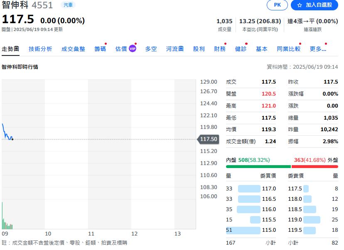Click the ask volume 25 cell
This screenshot has height=250, width=344.
pyautogui.click(x=335, y=219)
